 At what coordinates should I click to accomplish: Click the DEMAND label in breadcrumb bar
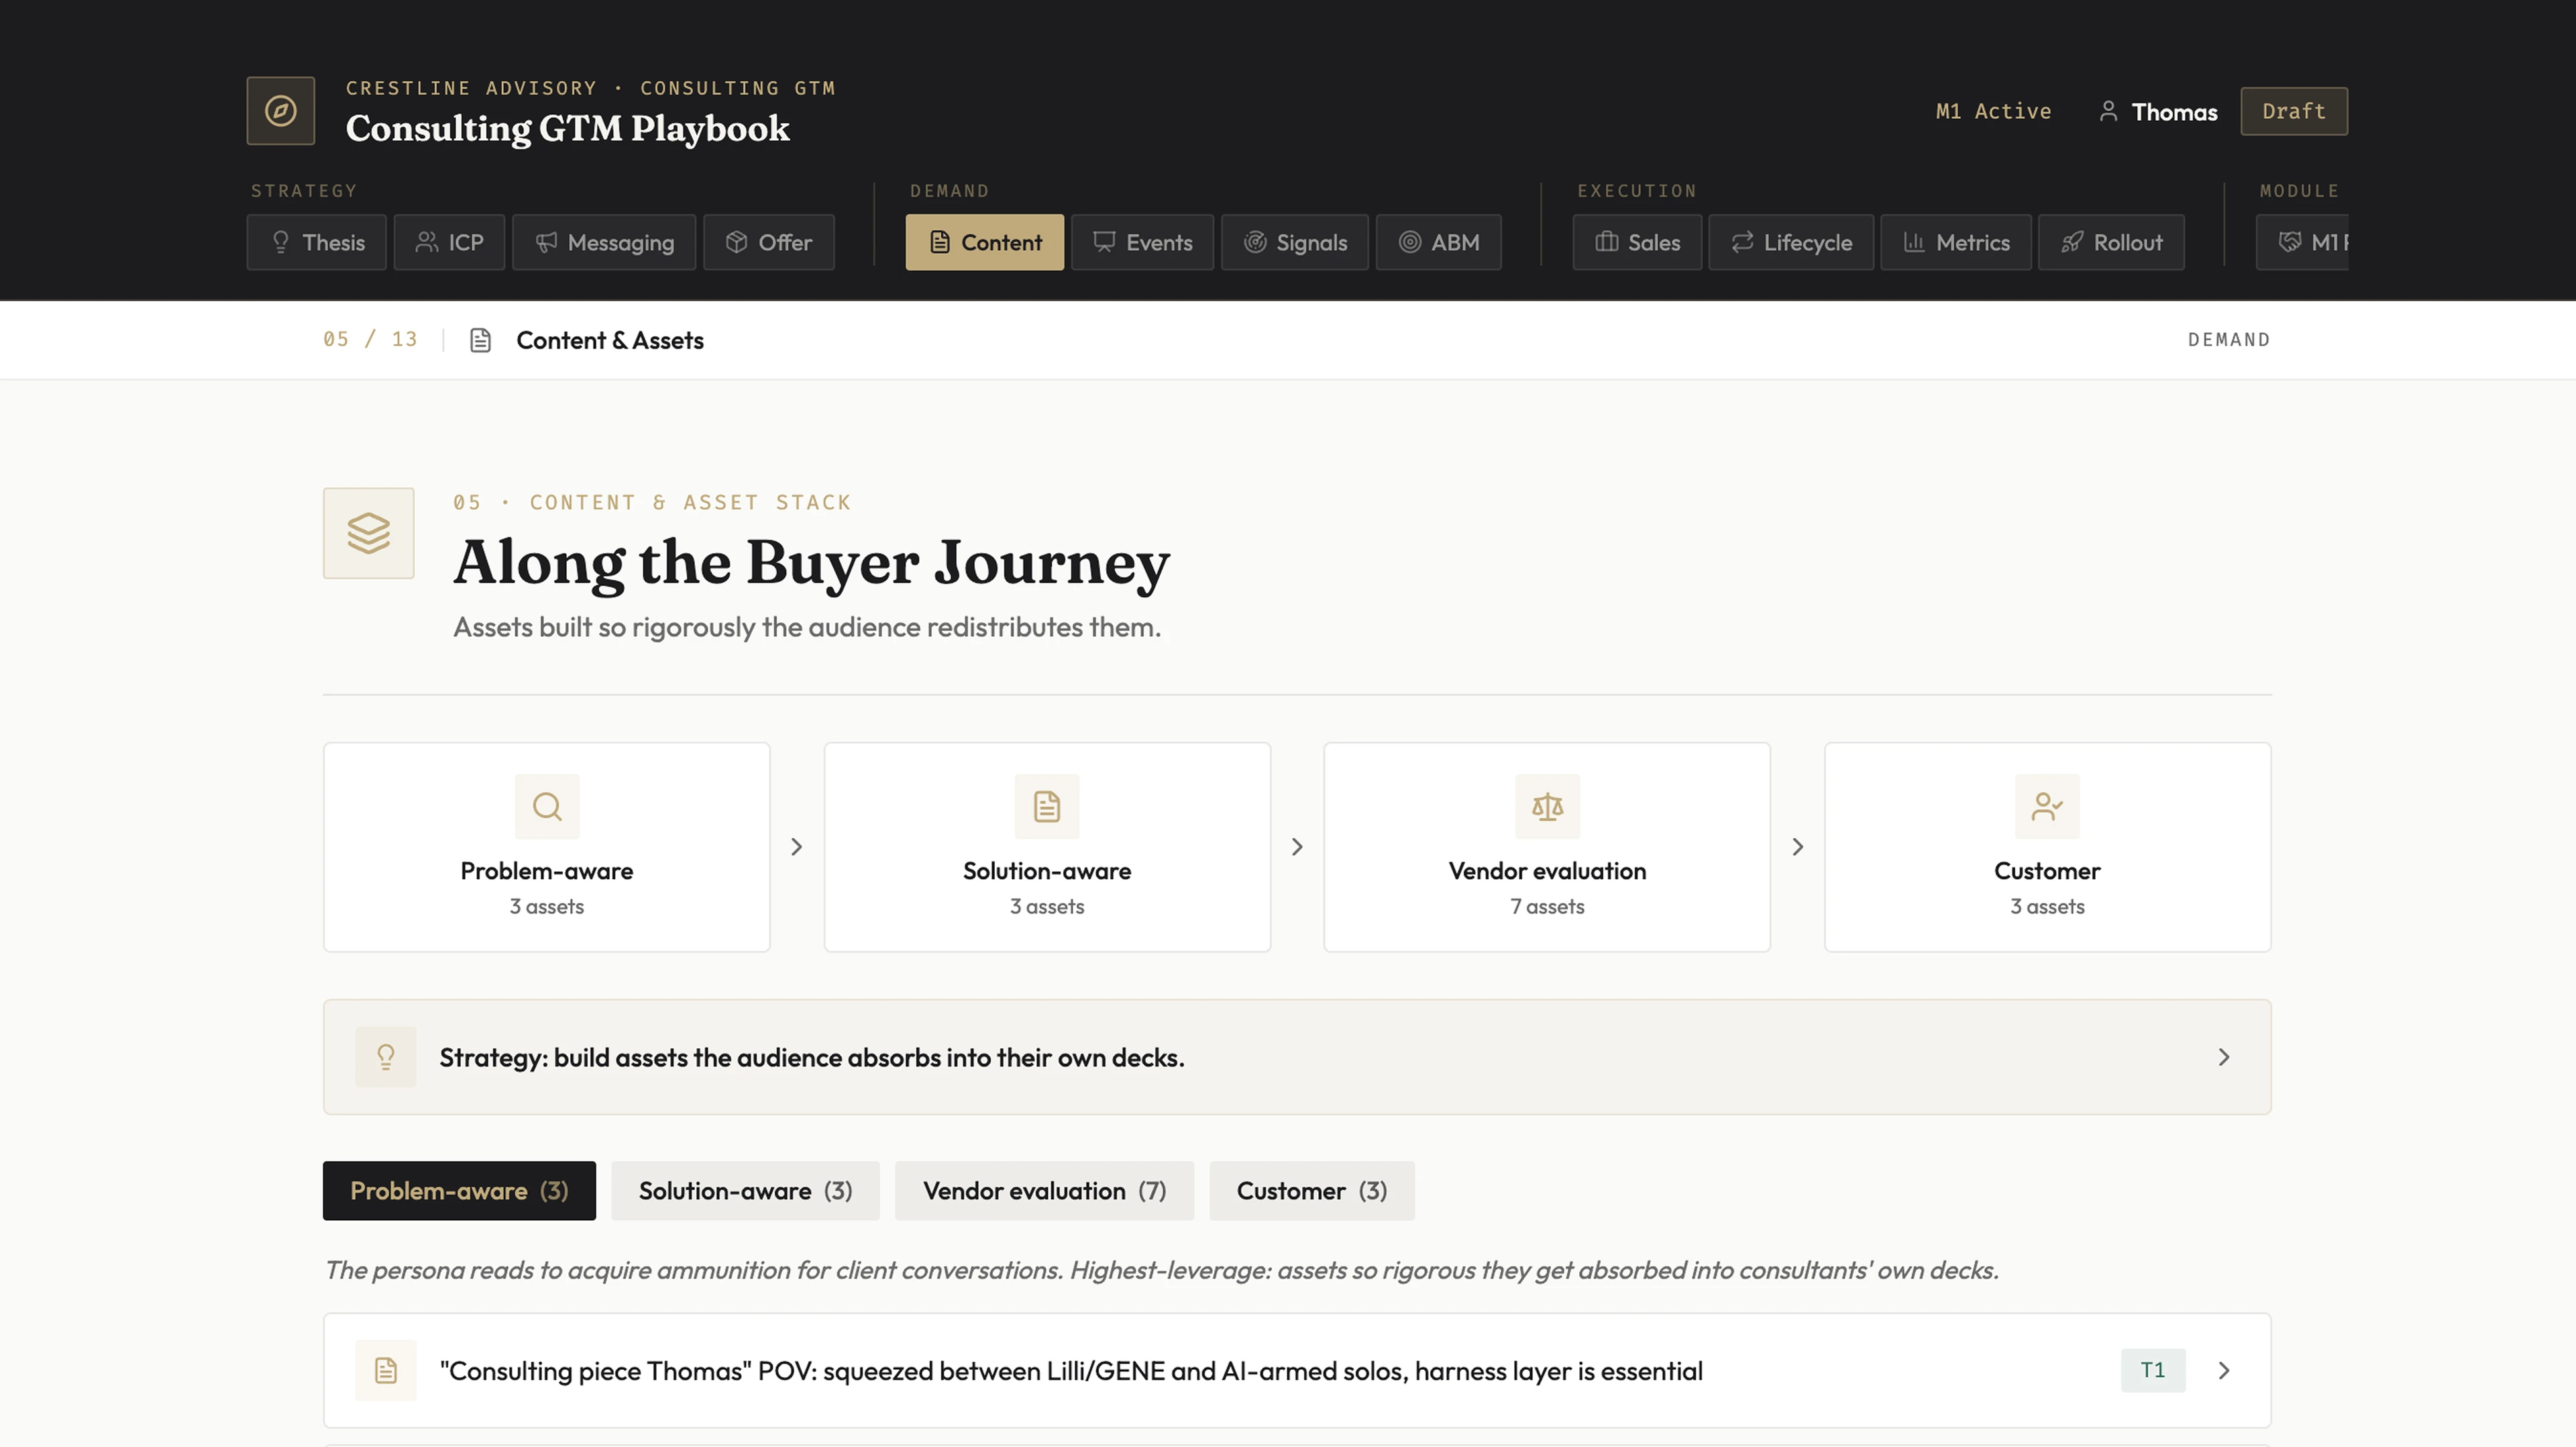point(2229,340)
